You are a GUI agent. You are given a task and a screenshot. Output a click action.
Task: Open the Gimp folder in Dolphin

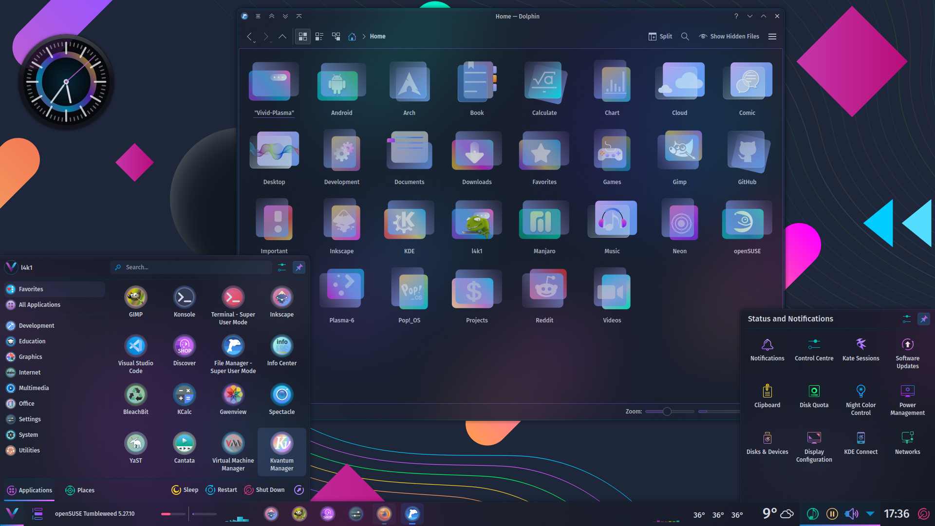(679, 158)
